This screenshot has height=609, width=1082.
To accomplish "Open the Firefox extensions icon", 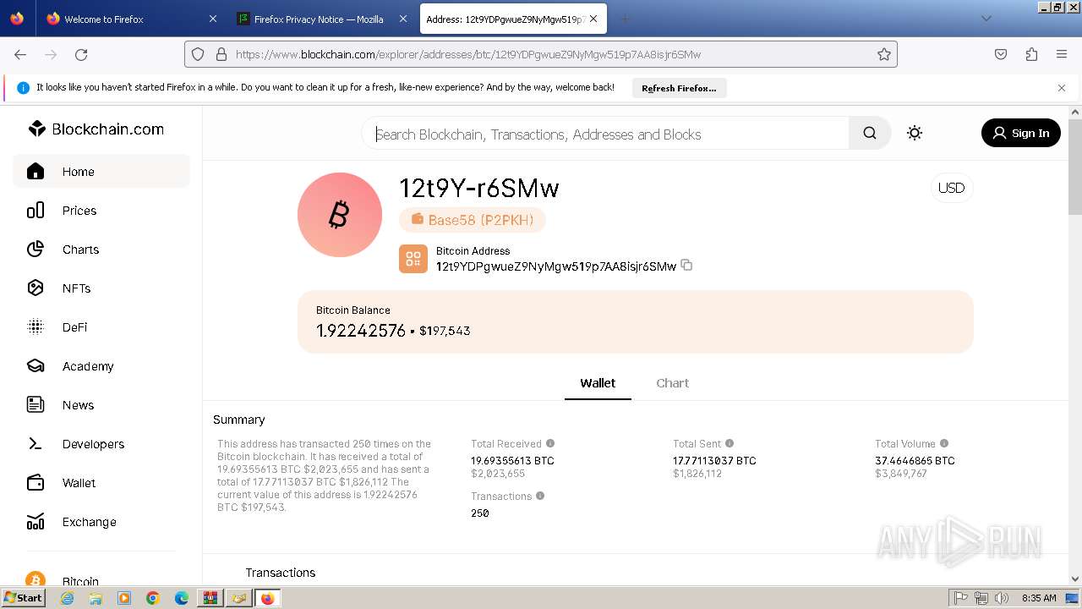I will coord(1031,54).
